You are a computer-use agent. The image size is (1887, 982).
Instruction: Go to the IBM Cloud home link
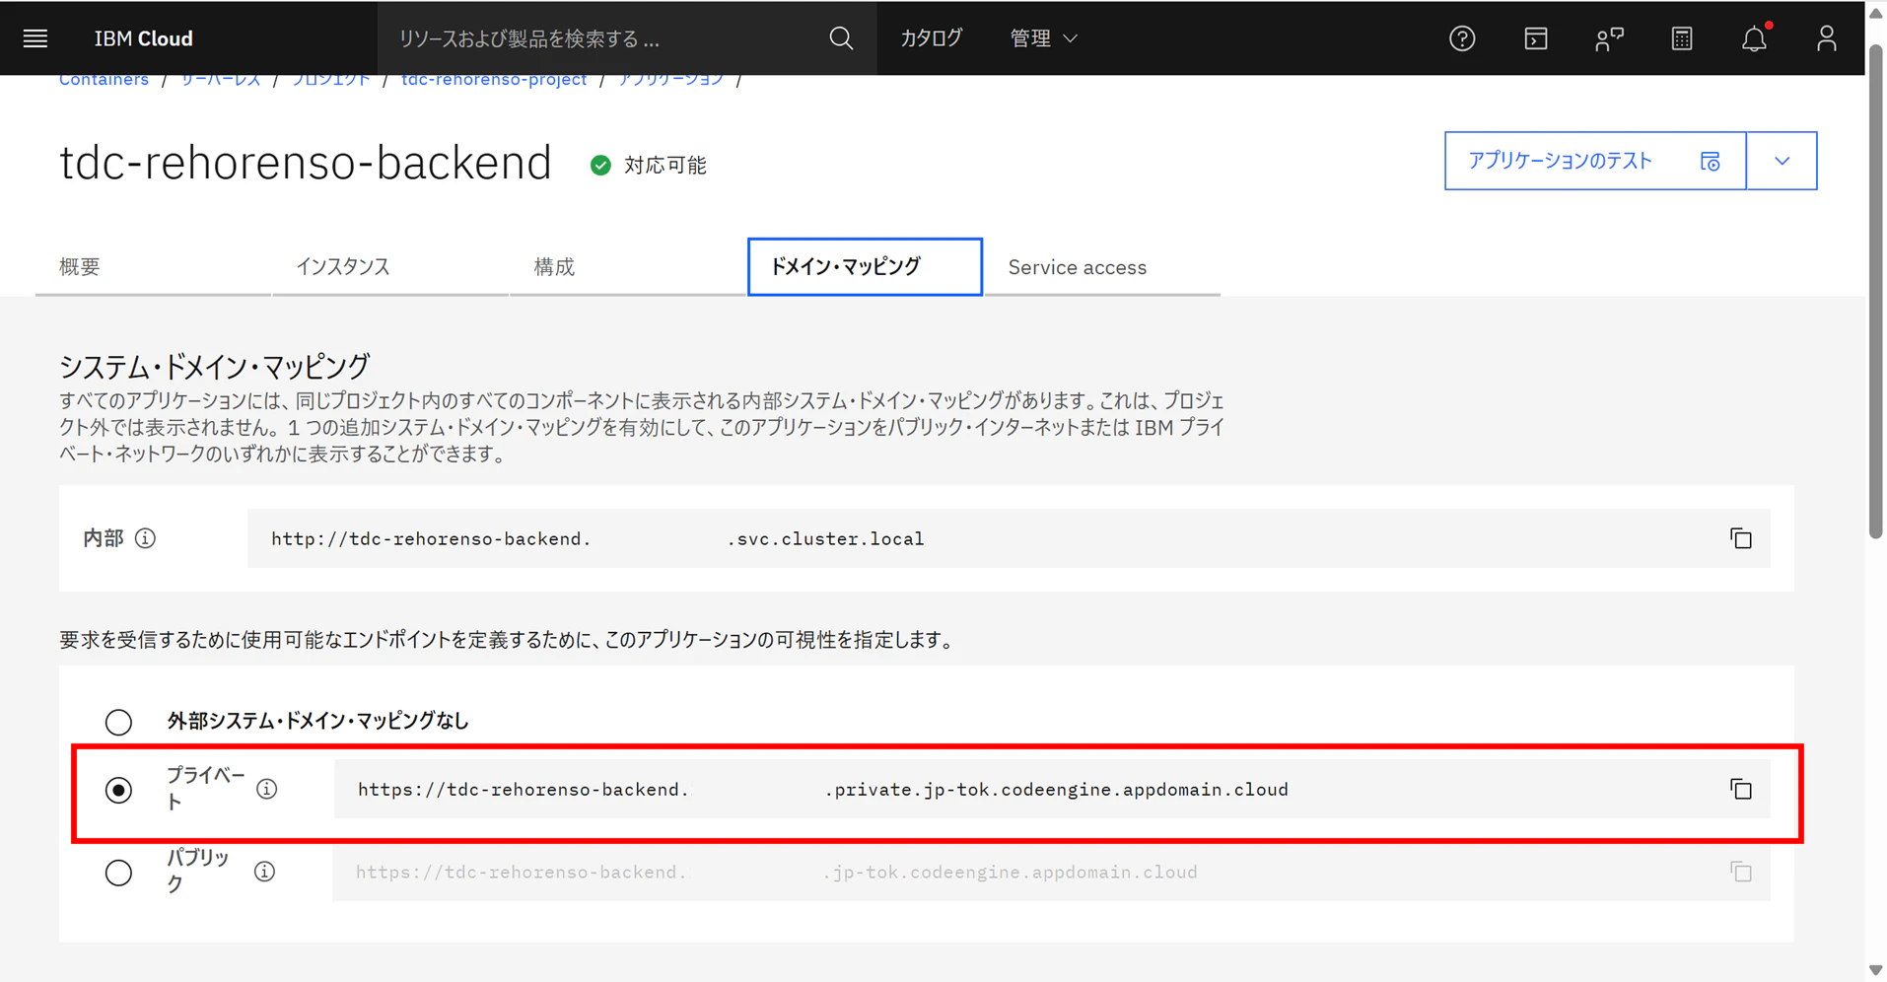pos(143,38)
